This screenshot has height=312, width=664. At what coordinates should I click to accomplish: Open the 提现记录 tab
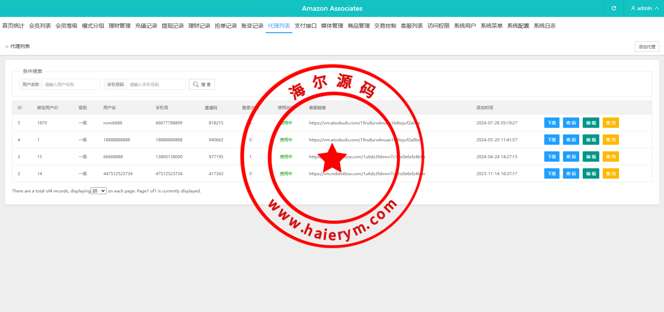[x=173, y=26]
